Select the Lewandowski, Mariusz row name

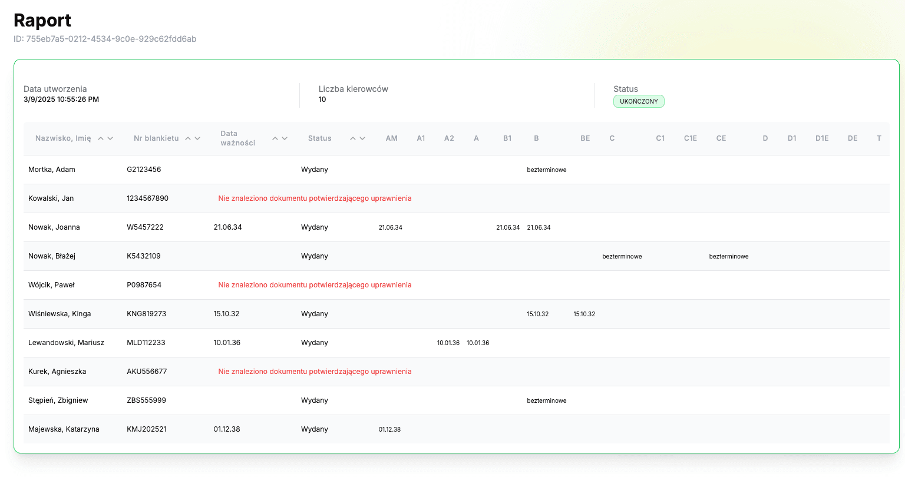click(x=66, y=343)
